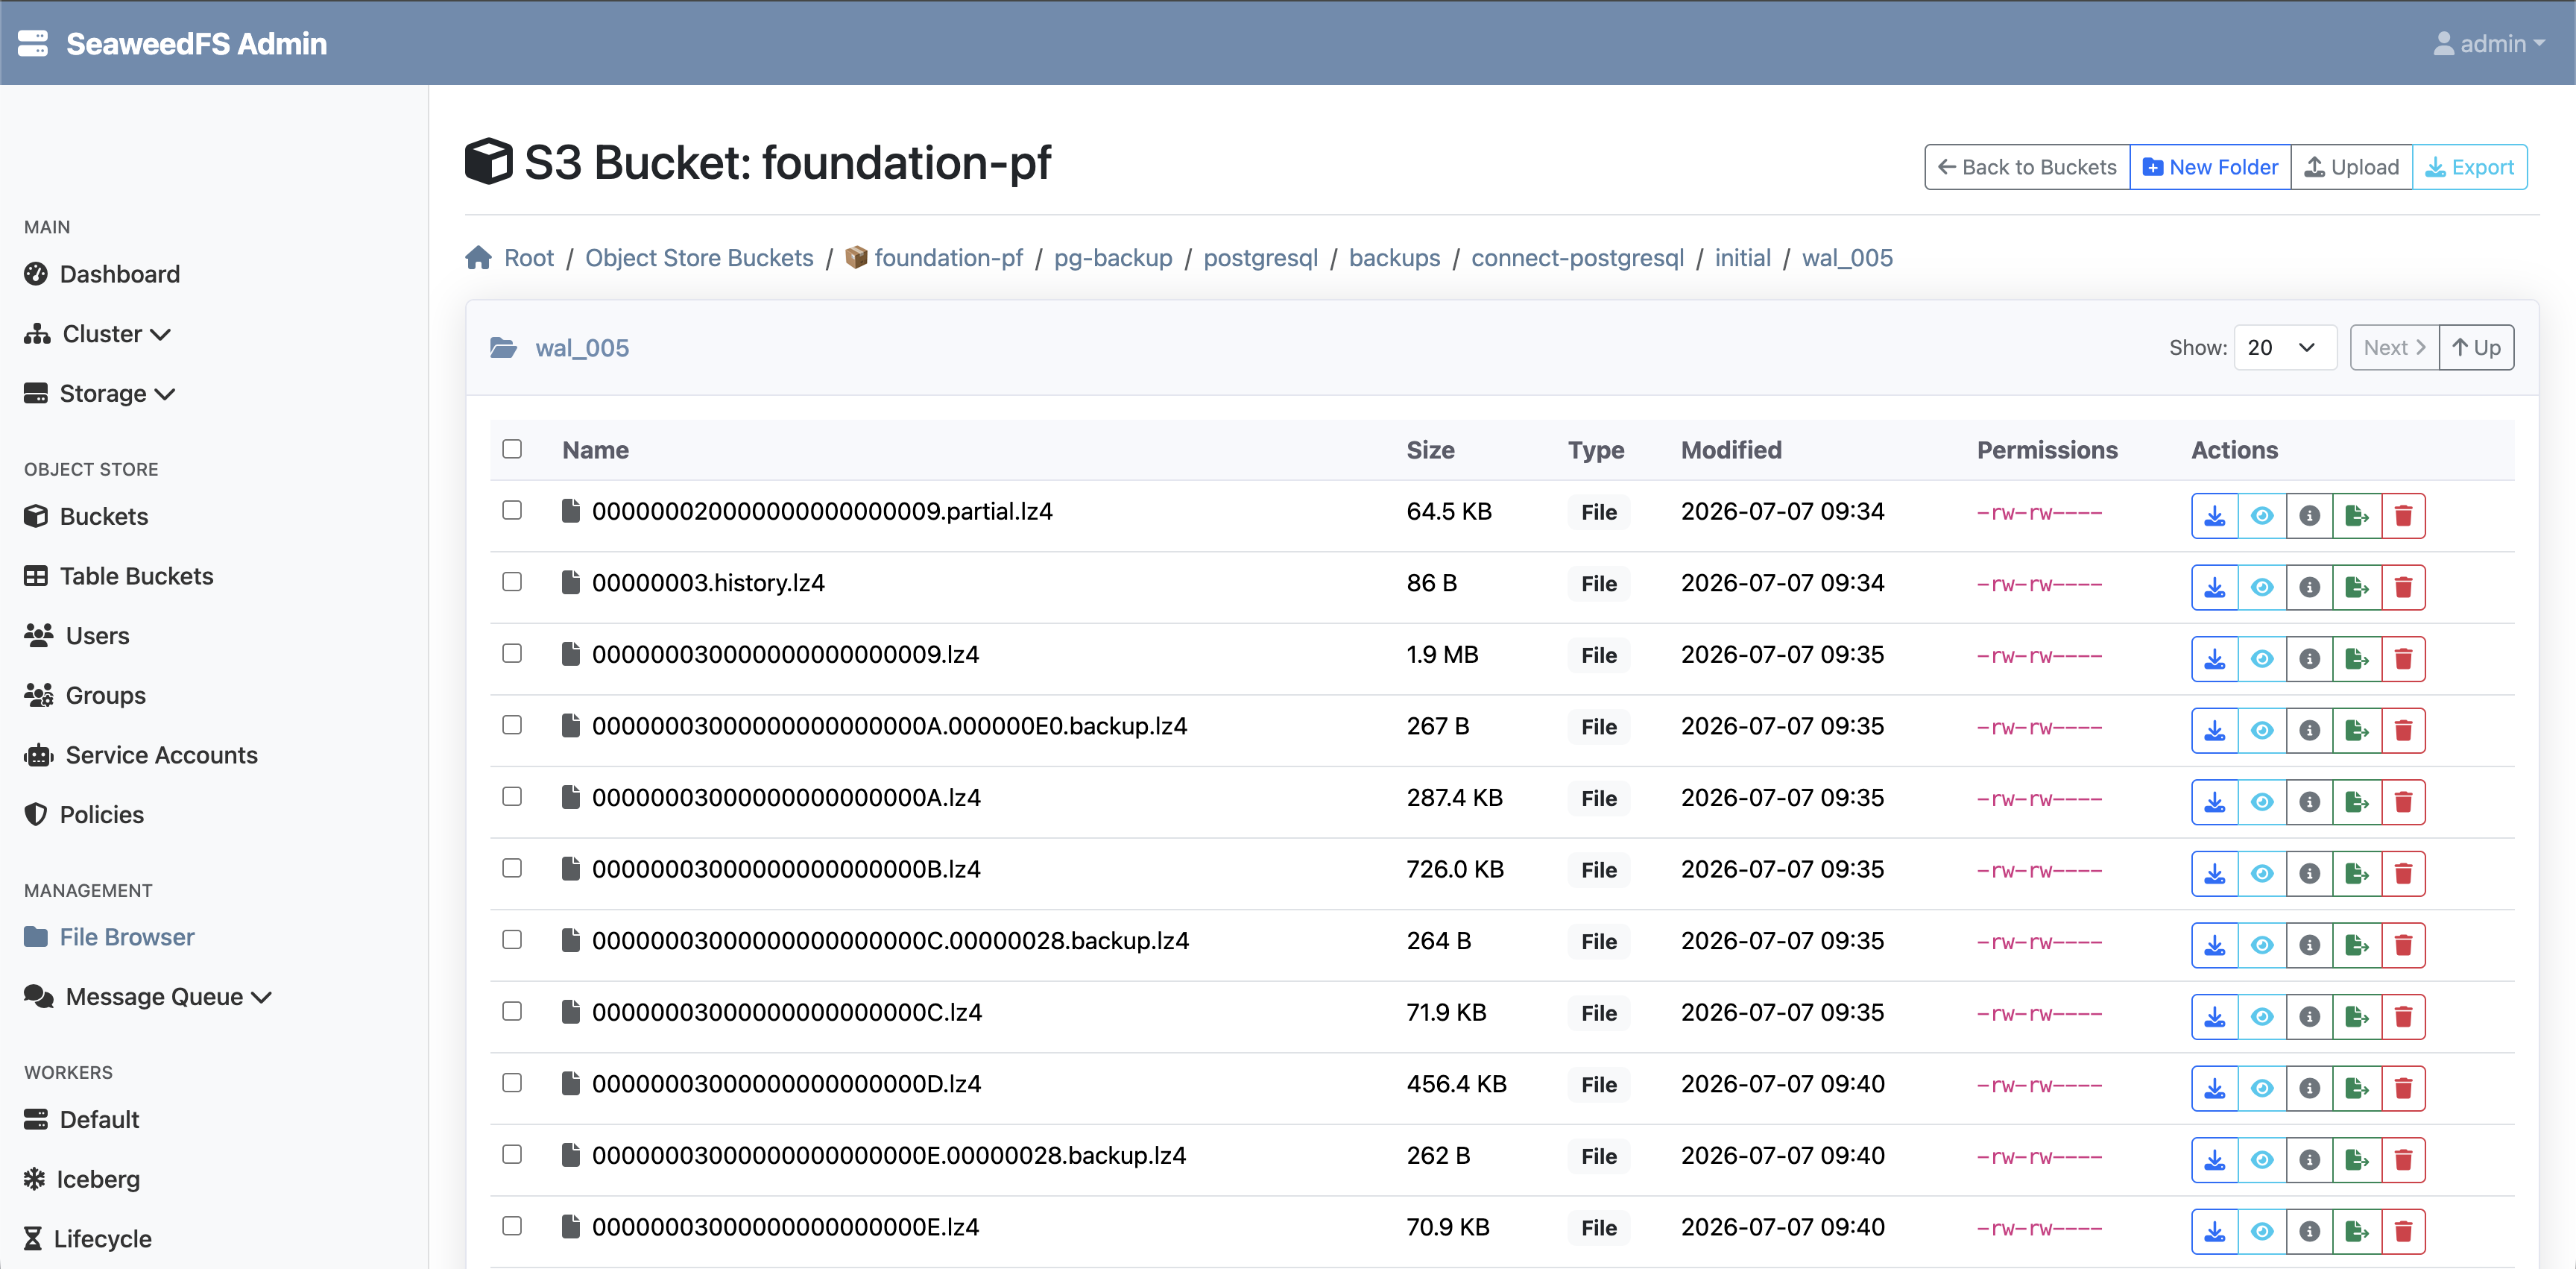Preview 00000003000000000000000B.lz4 with eye icon

(2262, 874)
